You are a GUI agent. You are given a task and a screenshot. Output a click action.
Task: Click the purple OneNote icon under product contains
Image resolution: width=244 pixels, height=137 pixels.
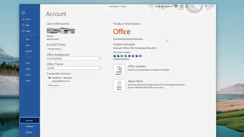point(129,56)
